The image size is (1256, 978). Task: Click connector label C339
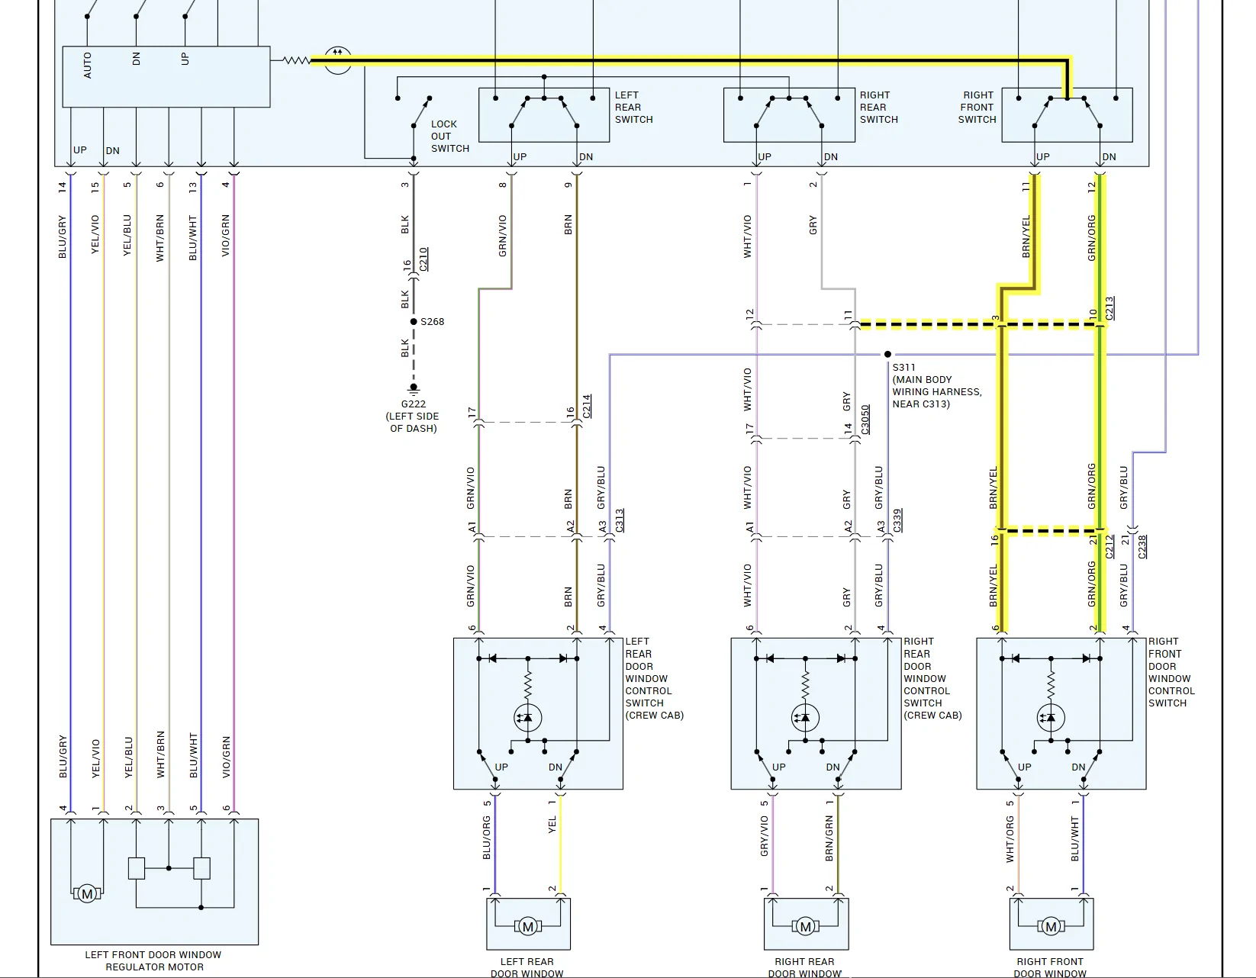pyautogui.click(x=897, y=520)
